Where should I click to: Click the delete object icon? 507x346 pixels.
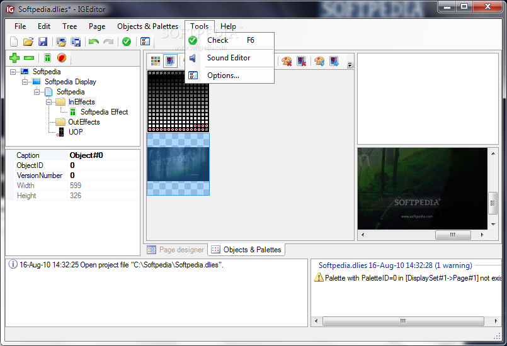coord(301,61)
